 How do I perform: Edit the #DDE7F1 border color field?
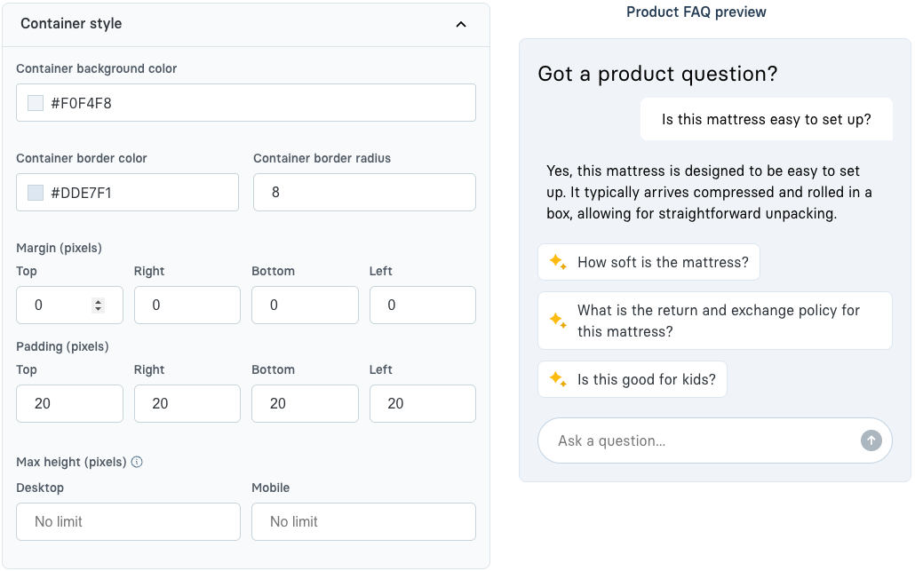127,192
